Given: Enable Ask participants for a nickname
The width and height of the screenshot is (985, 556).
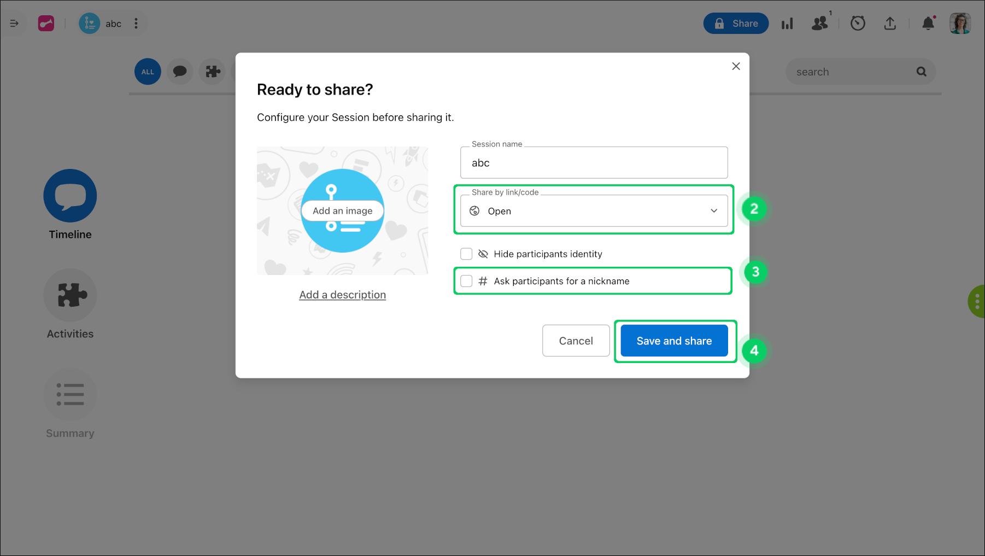Looking at the screenshot, I should [466, 281].
